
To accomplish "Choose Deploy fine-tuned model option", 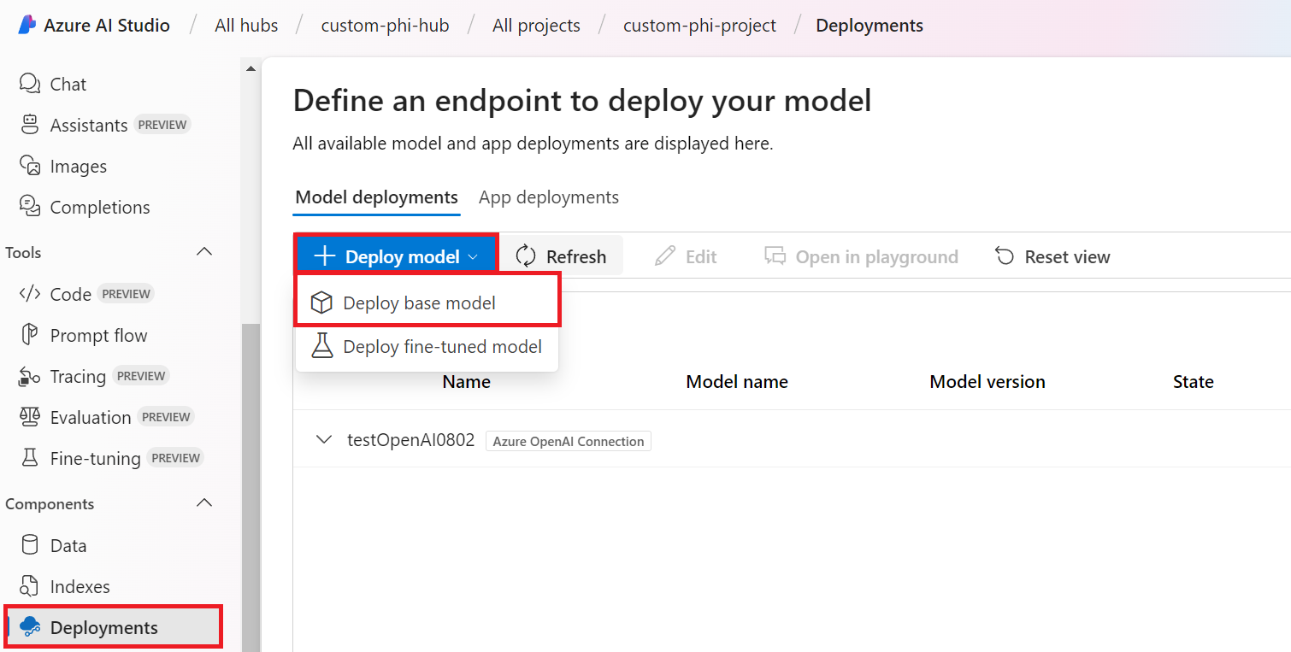I will pyautogui.click(x=427, y=347).
